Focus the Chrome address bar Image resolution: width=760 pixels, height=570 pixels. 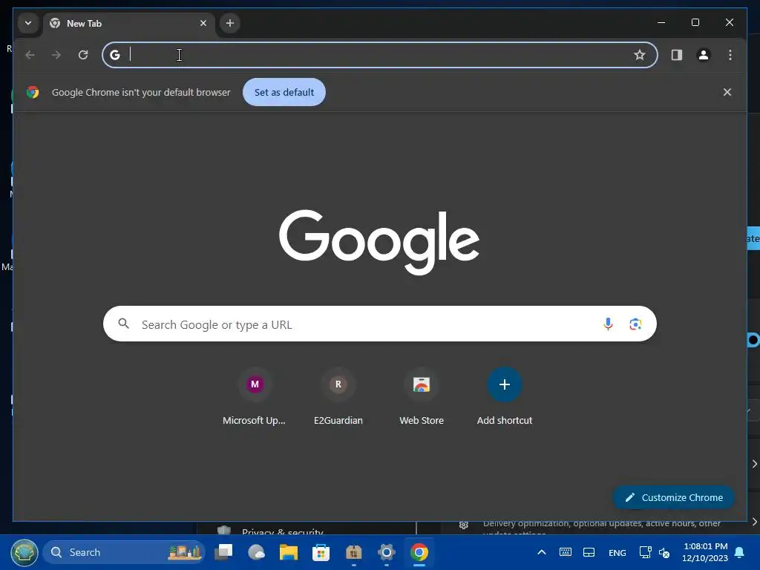pos(379,55)
